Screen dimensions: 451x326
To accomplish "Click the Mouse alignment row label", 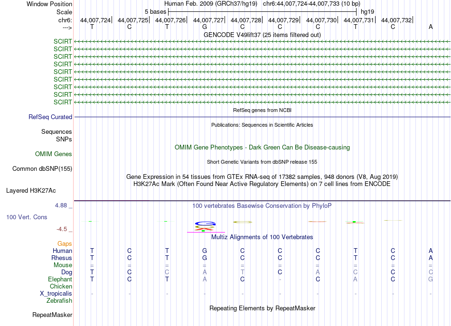I will (63, 265).
